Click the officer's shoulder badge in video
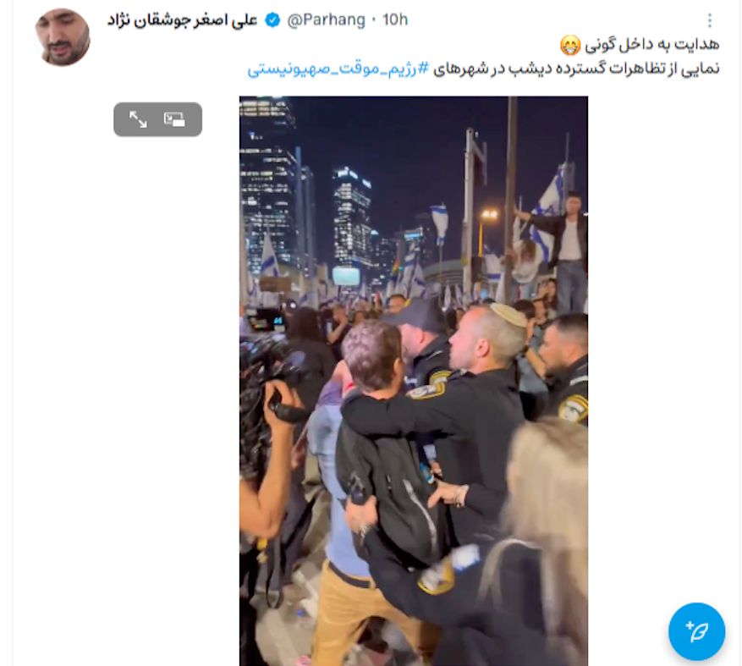The image size is (742, 666). coord(426,390)
